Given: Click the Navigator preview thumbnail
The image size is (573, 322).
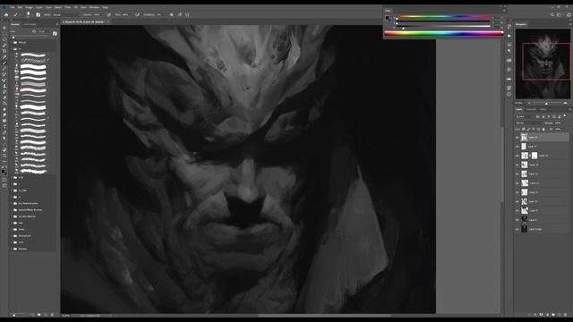Looking at the screenshot, I should (x=543, y=64).
